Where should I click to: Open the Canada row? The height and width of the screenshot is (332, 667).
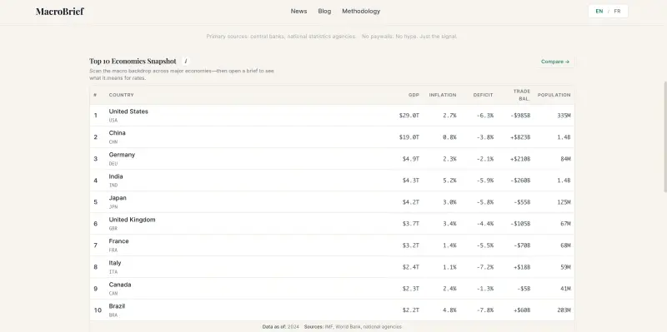(332, 289)
